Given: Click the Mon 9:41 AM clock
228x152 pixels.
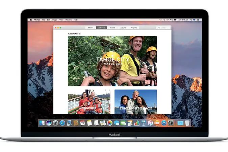Looking at the screenshot, I should [x=183, y=20].
